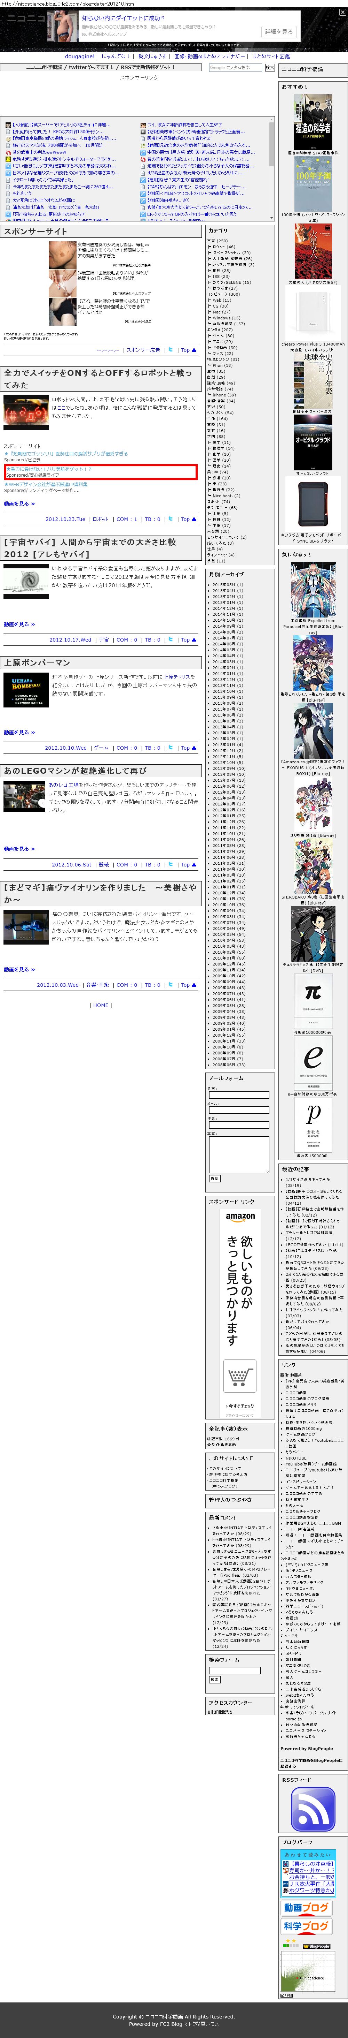This screenshot has height=2038, width=348.
Task: Open 動画を見る for LEGO machine post
Action: (19, 849)
